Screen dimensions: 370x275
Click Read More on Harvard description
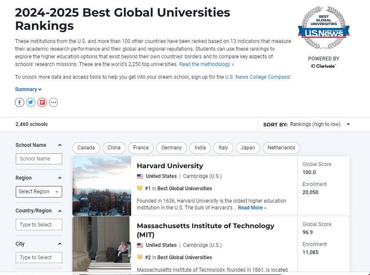252,208
